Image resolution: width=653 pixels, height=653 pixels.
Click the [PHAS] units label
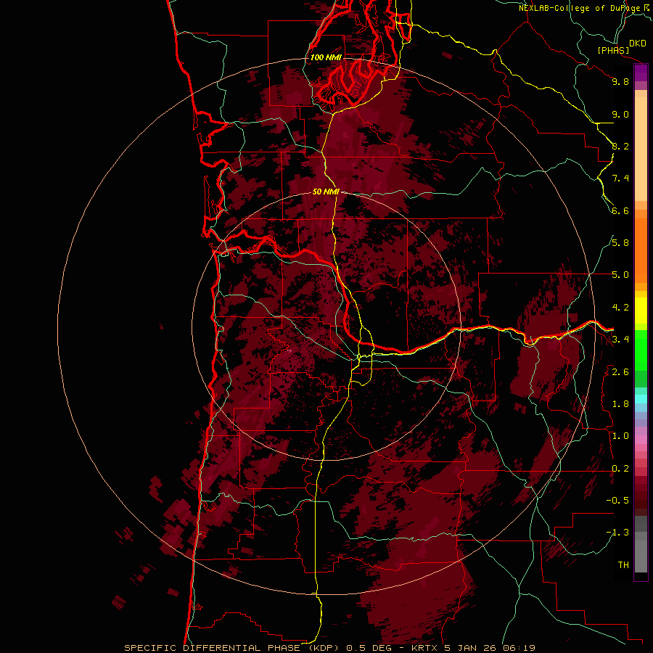point(613,50)
